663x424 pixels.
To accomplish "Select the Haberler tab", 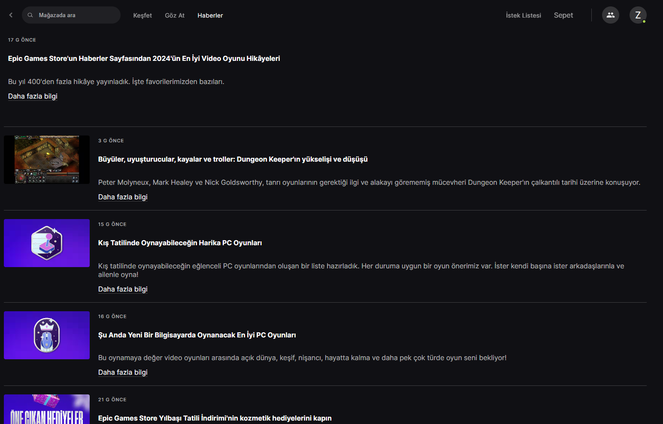I will 210,15.
